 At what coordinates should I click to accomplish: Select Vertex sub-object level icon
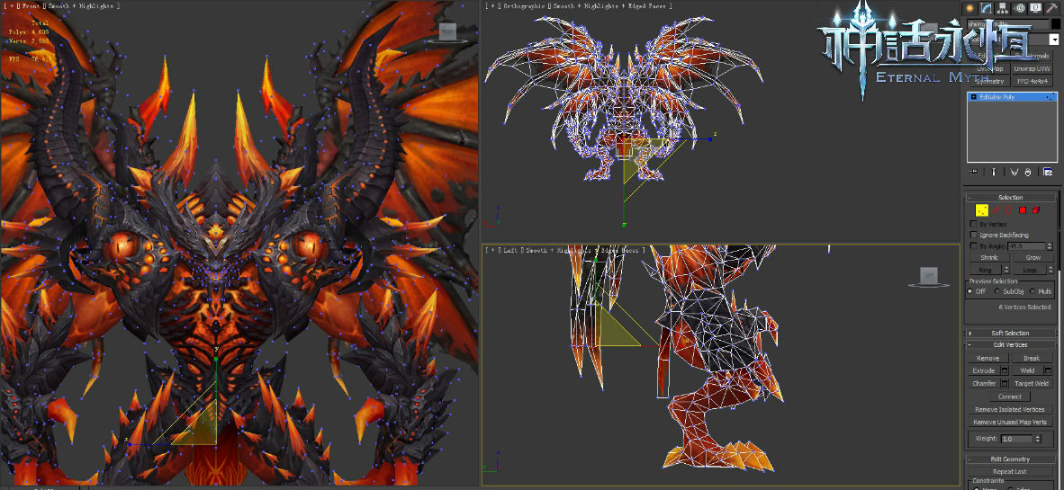(981, 209)
